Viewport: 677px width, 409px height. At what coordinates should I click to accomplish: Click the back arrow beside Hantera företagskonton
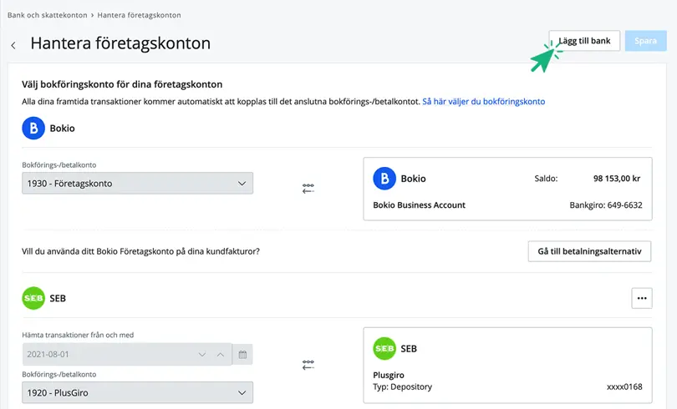pos(13,45)
